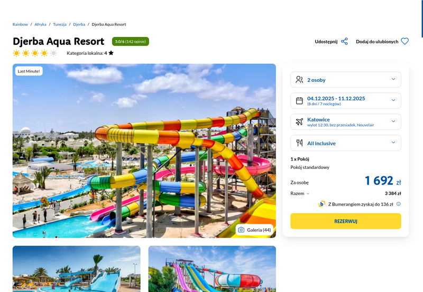Click the Bumerang logo icon
Image resolution: width=423 pixels, height=292 pixels.
pyautogui.click(x=321, y=204)
